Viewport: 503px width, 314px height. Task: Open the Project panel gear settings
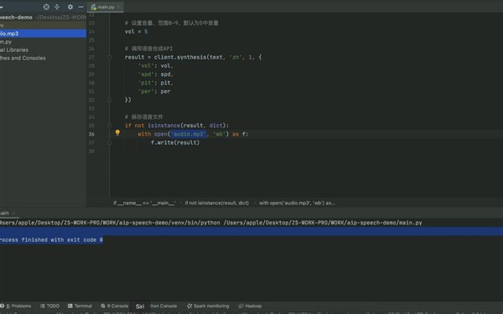[70, 7]
